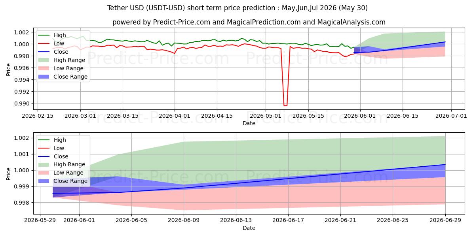Click the 'Price' axis label of lower chart
This screenshot has width=475, height=237.
click(x=9, y=174)
